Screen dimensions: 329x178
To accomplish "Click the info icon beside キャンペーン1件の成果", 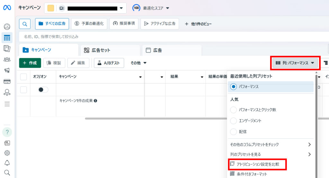I will (x=95, y=101).
